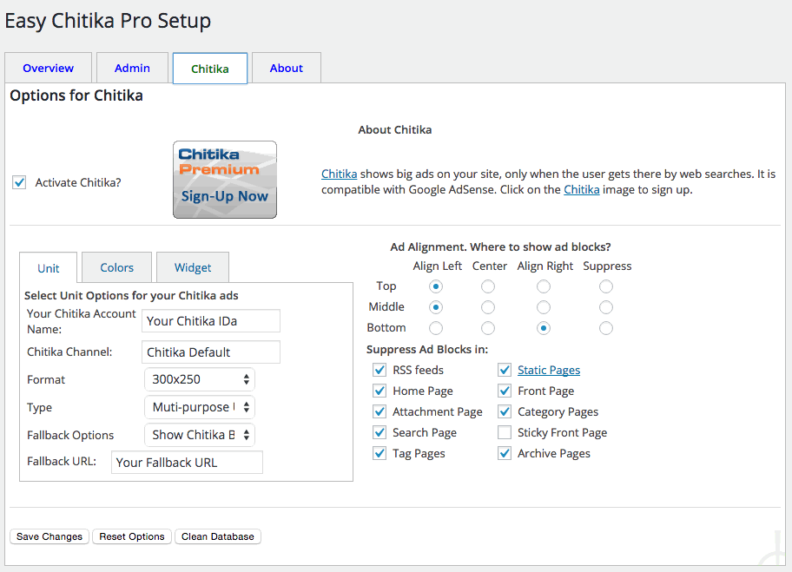The width and height of the screenshot is (792, 572).
Task: Click the Fallback URL text field
Action: (x=187, y=463)
